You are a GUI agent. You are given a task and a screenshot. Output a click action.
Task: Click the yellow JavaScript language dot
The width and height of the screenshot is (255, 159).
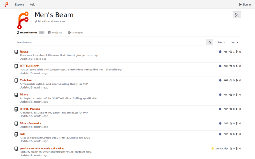212,148
